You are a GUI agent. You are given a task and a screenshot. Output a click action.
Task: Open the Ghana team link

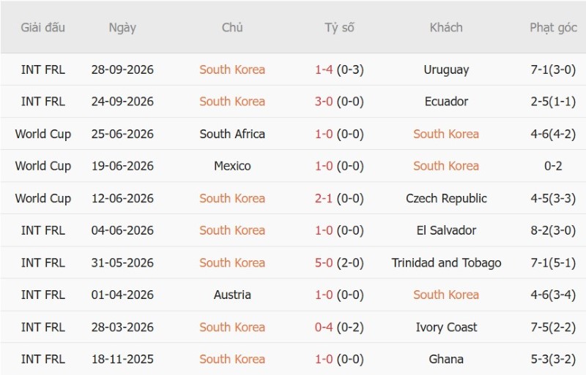(x=446, y=360)
